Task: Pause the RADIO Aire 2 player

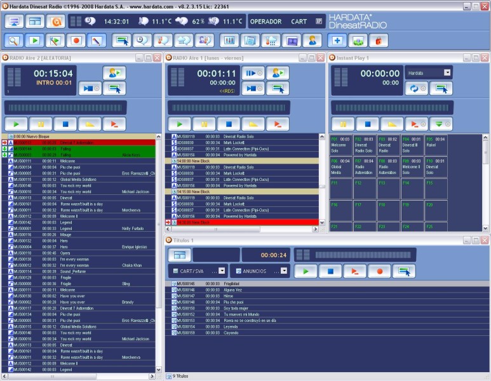Action: [41, 124]
